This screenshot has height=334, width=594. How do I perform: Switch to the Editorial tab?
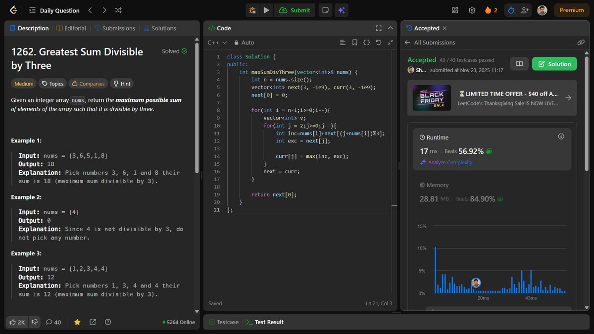71,28
